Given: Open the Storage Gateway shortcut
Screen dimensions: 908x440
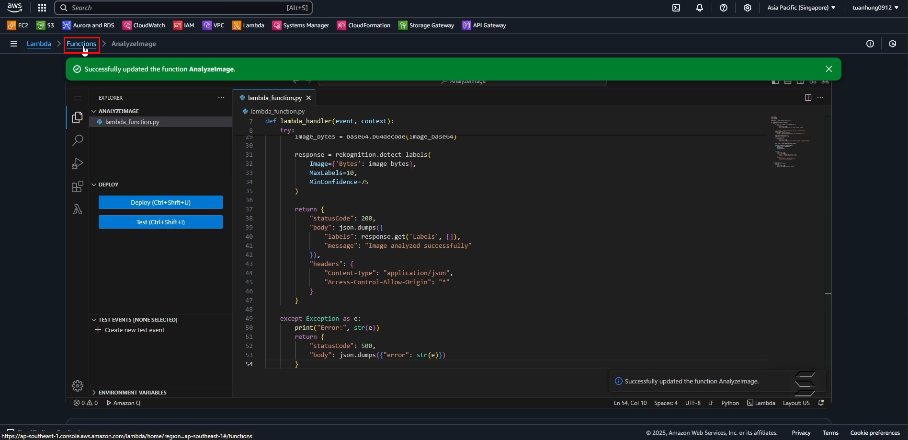Looking at the screenshot, I should 426,25.
